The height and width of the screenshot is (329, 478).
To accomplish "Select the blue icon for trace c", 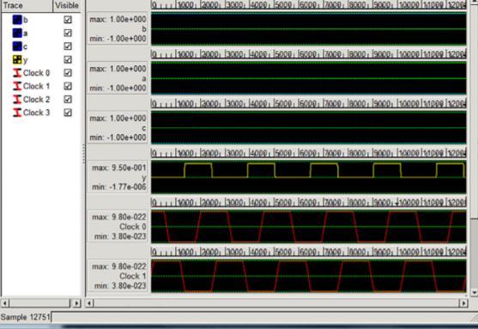I will pyautogui.click(x=17, y=46).
